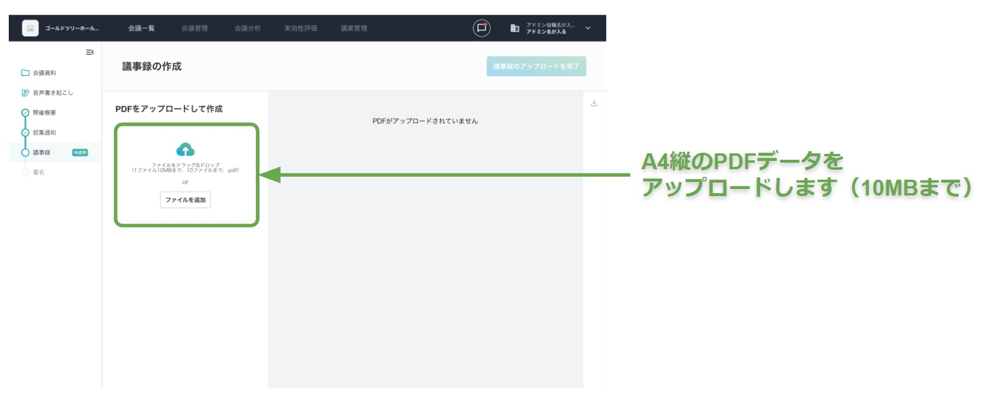
Task: Go to the 開催概要 step
Action: [45, 113]
